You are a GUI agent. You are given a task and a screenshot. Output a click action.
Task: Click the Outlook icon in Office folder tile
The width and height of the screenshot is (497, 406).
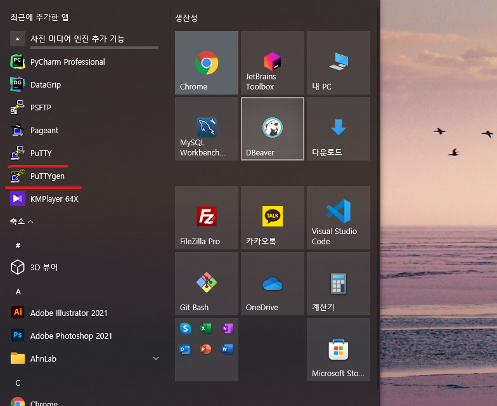pyautogui.click(x=185, y=349)
